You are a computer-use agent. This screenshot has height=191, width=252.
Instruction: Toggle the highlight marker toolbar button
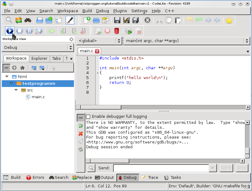(x=70, y=20)
